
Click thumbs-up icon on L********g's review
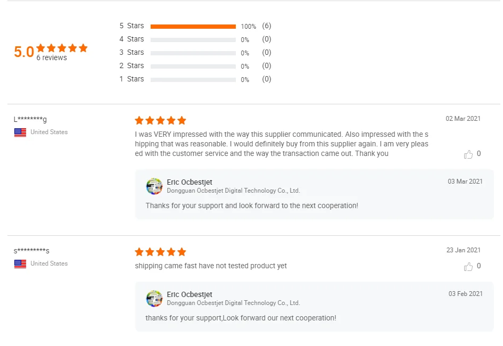tap(468, 154)
